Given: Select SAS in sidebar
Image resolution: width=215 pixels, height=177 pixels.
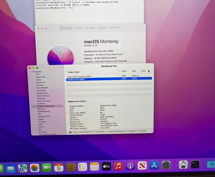Looking at the screenshot, I should pyautogui.click(x=40, y=124).
